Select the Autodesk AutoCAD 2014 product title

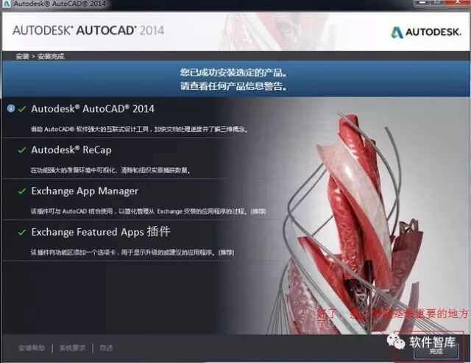coord(93,108)
